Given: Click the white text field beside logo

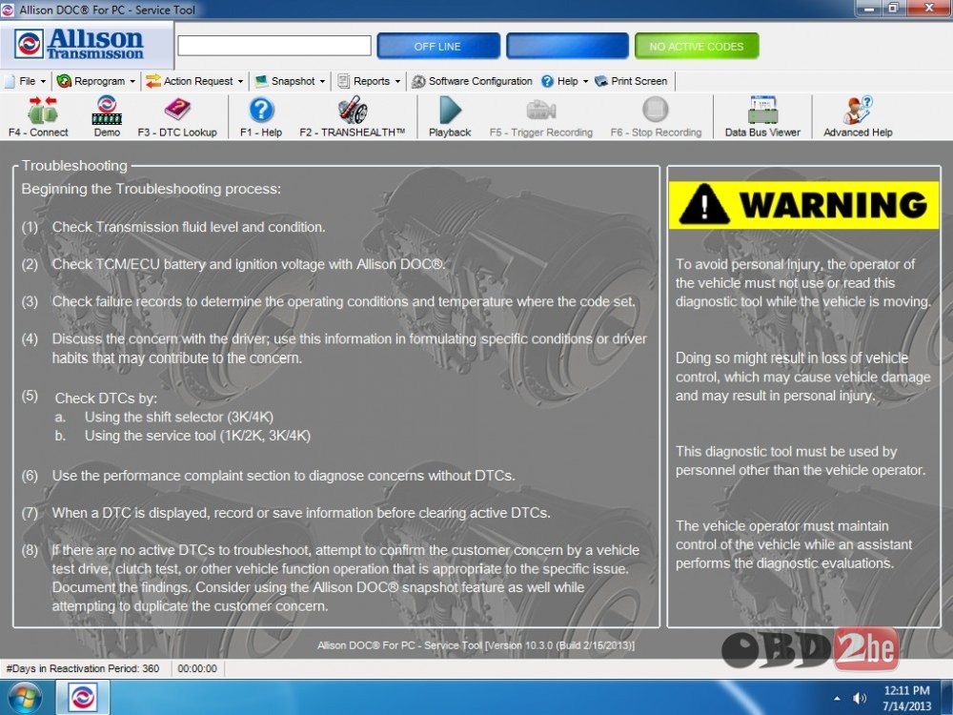Looking at the screenshot, I should click(274, 46).
